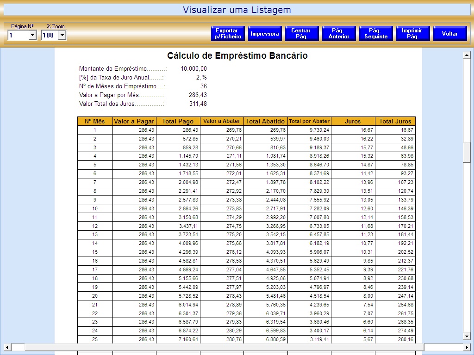The width and height of the screenshot is (474, 355).
Task: Print current page with Imprimir Pág.
Action: tap(413, 33)
